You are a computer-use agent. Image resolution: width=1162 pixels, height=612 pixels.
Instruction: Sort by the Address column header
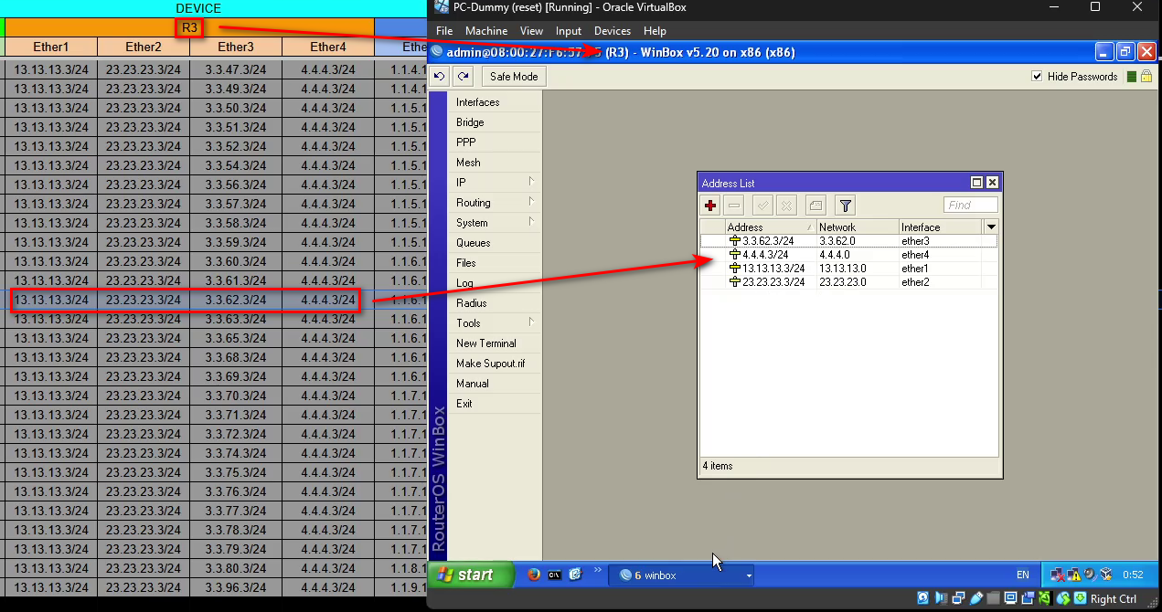pyautogui.click(x=770, y=227)
